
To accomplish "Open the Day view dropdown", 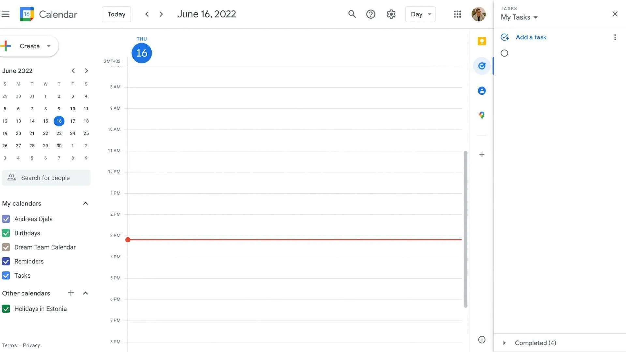I will point(420,14).
